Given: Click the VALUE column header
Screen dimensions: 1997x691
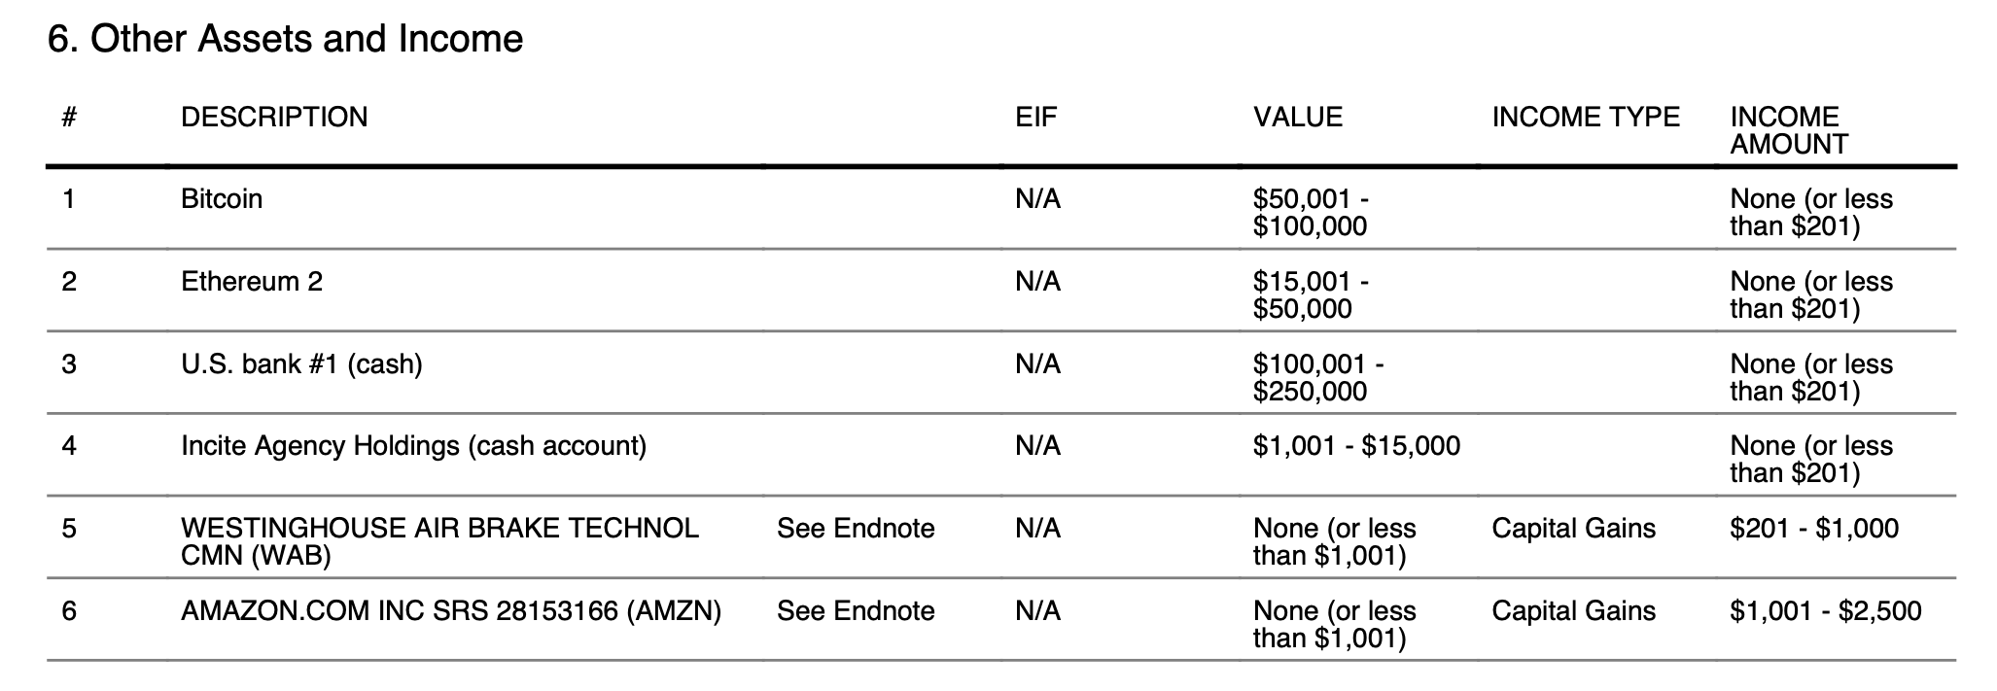Looking at the screenshot, I should 1297,118.
